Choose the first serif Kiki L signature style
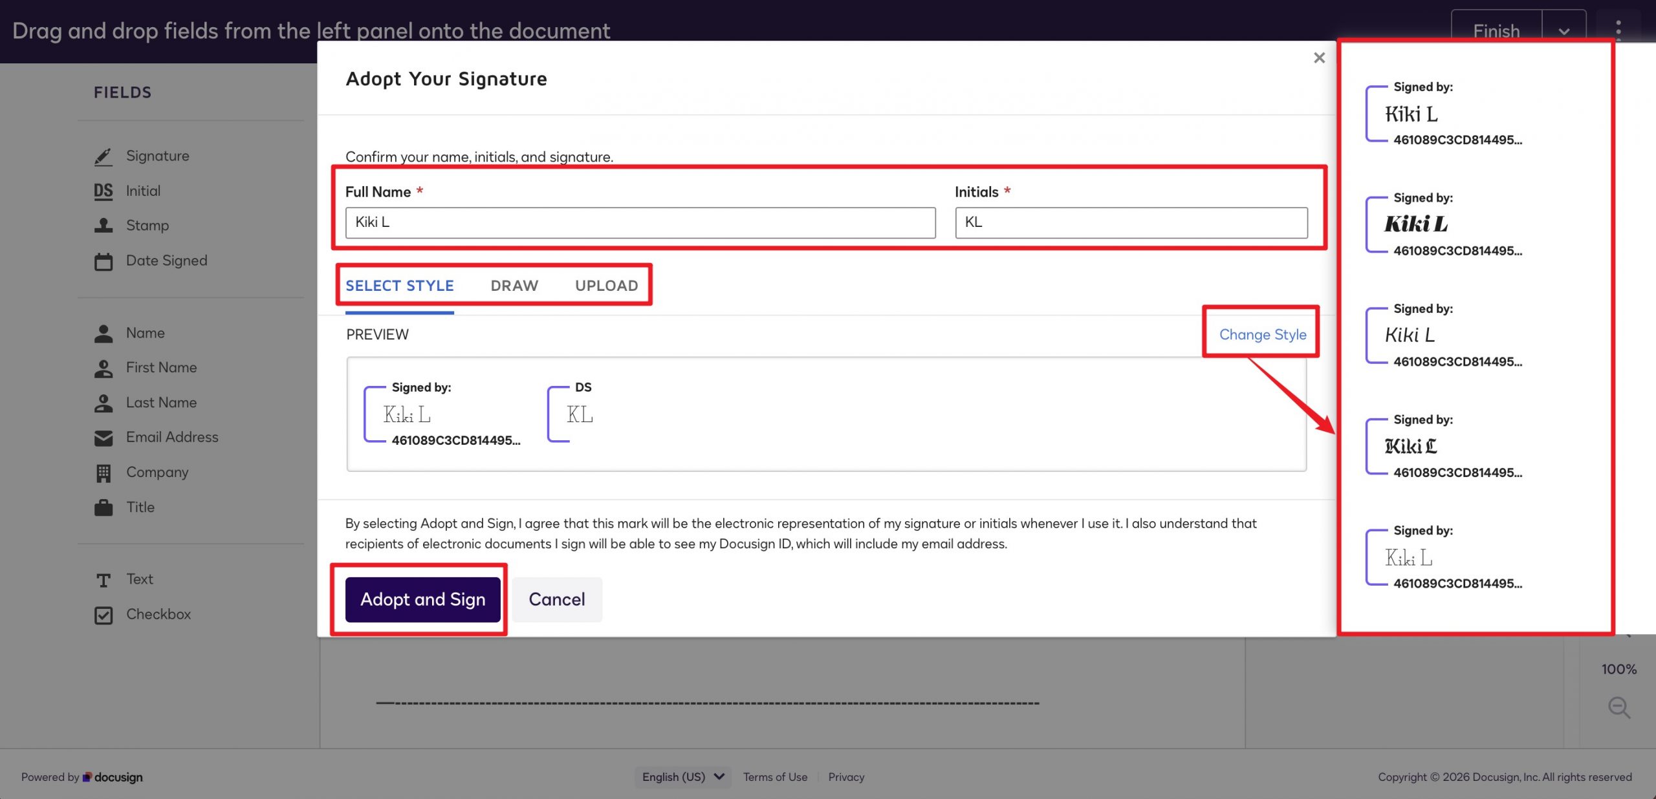Viewport: 1656px width, 799px height. pyautogui.click(x=1444, y=114)
